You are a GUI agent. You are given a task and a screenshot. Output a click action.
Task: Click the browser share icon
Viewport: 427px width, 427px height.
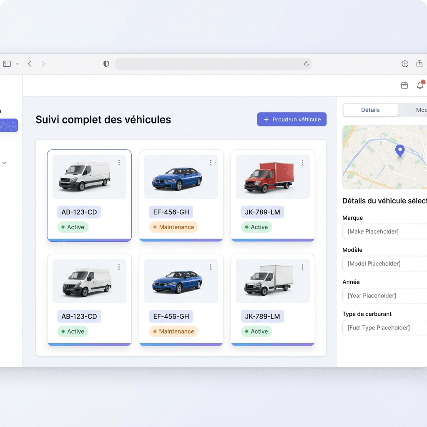419,64
